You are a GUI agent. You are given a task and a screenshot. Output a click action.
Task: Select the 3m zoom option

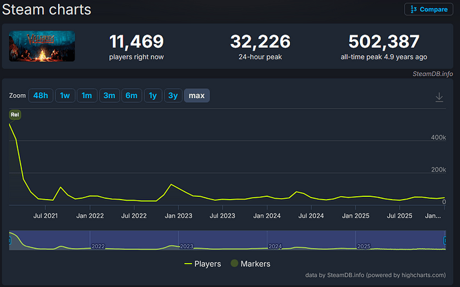(109, 95)
